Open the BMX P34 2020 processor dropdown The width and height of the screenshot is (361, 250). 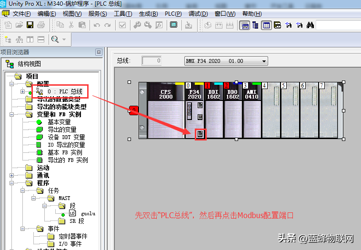(264, 61)
